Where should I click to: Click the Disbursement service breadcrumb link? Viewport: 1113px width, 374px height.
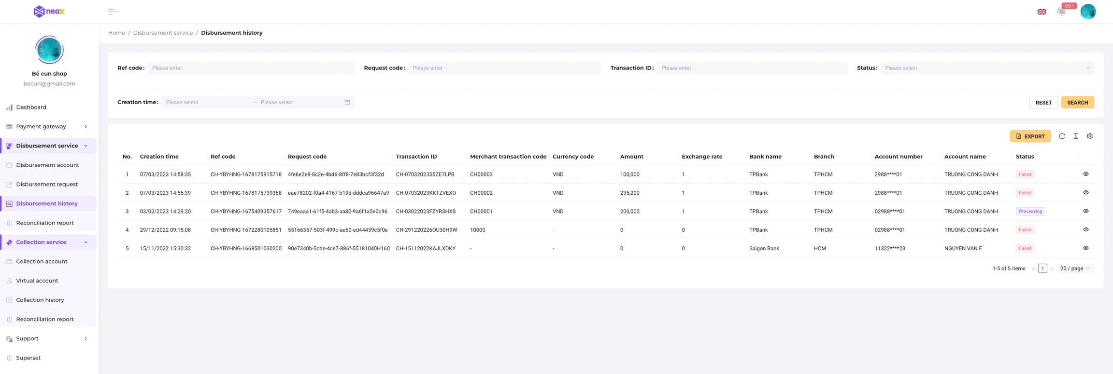163,33
